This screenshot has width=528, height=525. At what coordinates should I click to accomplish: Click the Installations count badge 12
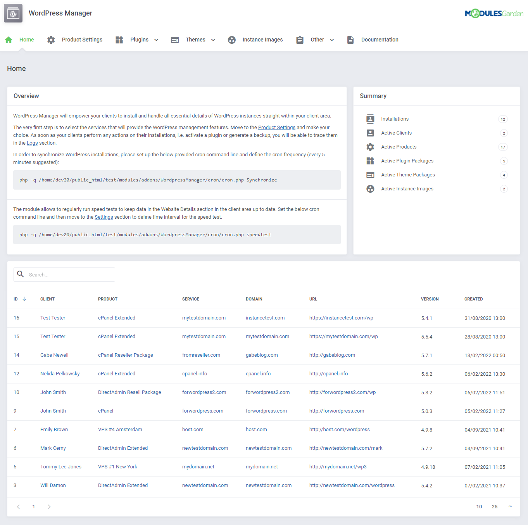click(503, 119)
